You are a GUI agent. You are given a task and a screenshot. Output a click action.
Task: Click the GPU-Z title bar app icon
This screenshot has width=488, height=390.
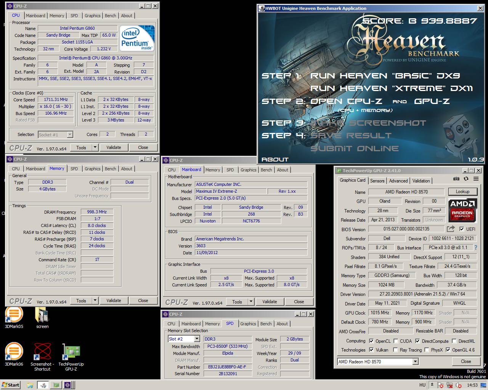339,171
